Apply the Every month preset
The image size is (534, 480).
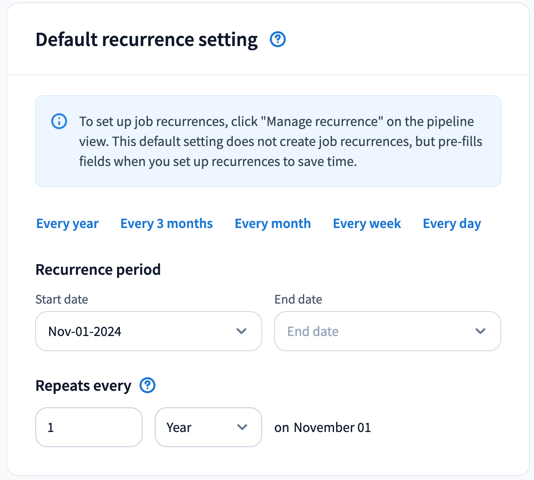click(273, 224)
